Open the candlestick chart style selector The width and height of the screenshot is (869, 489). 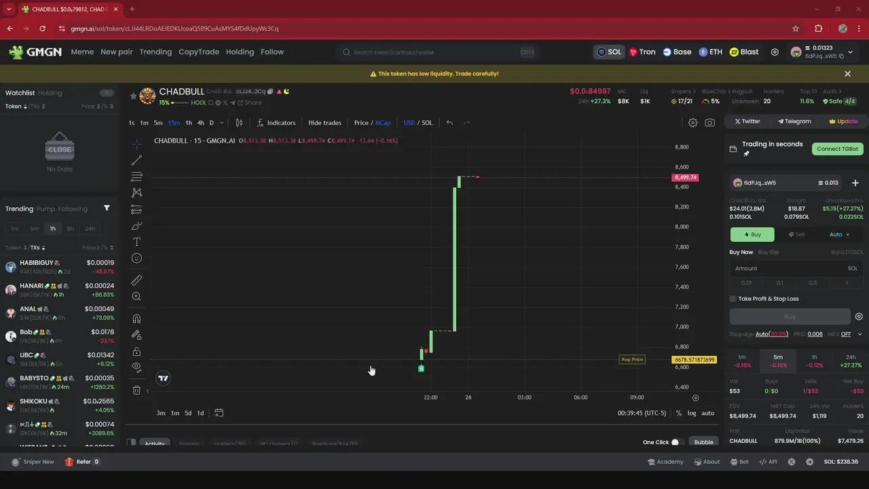tap(239, 123)
